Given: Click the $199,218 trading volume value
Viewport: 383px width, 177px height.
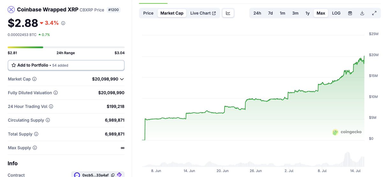Looking at the screenshot, I should coord(116,106).
